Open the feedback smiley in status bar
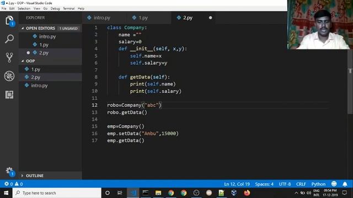 (x=334, y=184)
